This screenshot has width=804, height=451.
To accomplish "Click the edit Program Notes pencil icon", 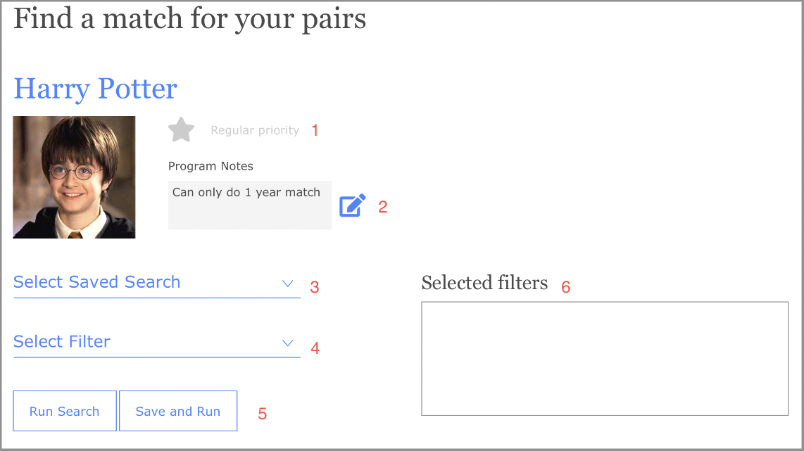I will click(353, 205).
